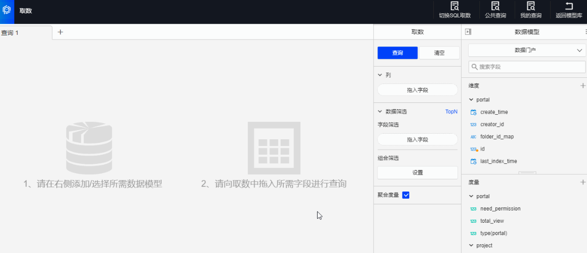Click the 组合筛选 label

(388, 158)
